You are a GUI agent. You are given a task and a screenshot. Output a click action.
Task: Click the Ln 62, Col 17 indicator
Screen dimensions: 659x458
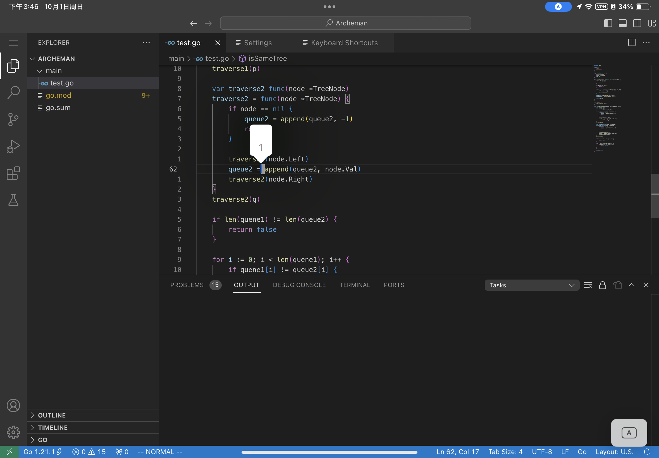point(458,452)
